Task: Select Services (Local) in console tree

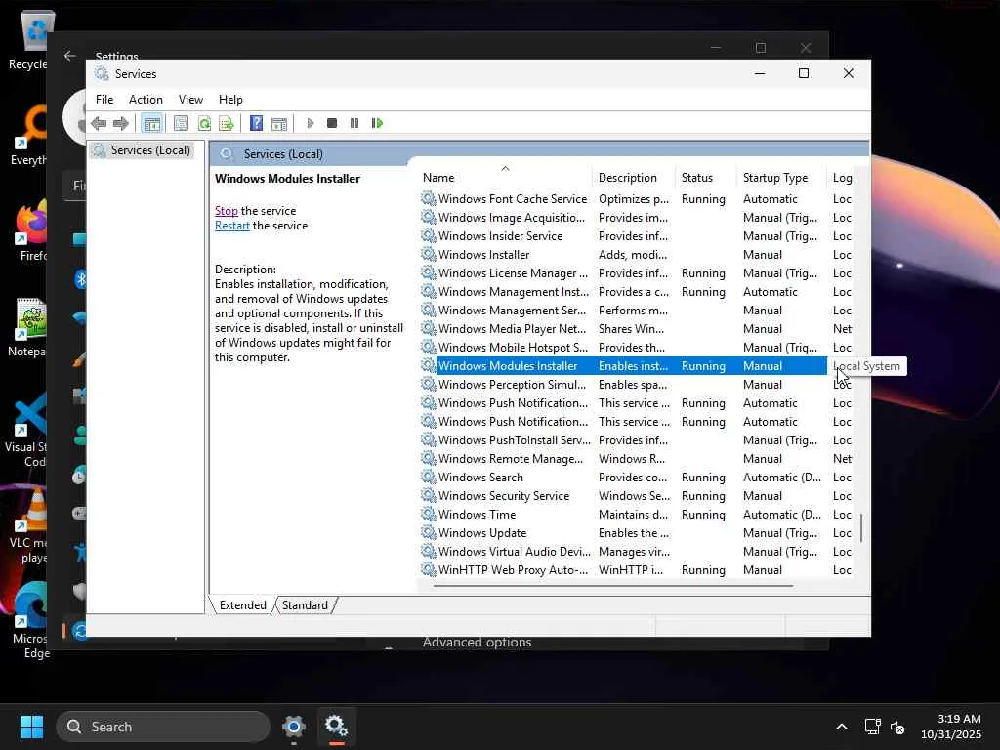Action: [143, 150]
